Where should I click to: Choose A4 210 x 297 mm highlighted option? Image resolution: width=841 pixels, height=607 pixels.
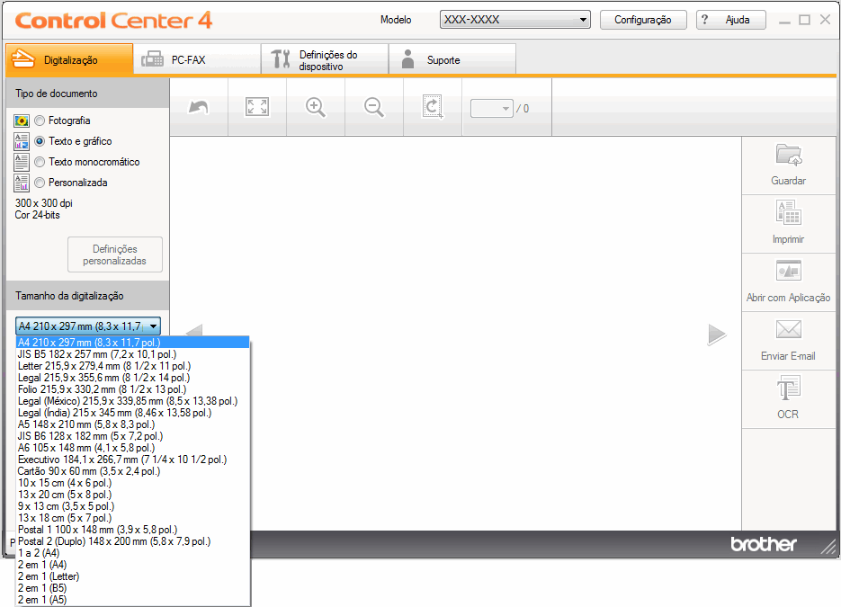[x=133, y=342]
